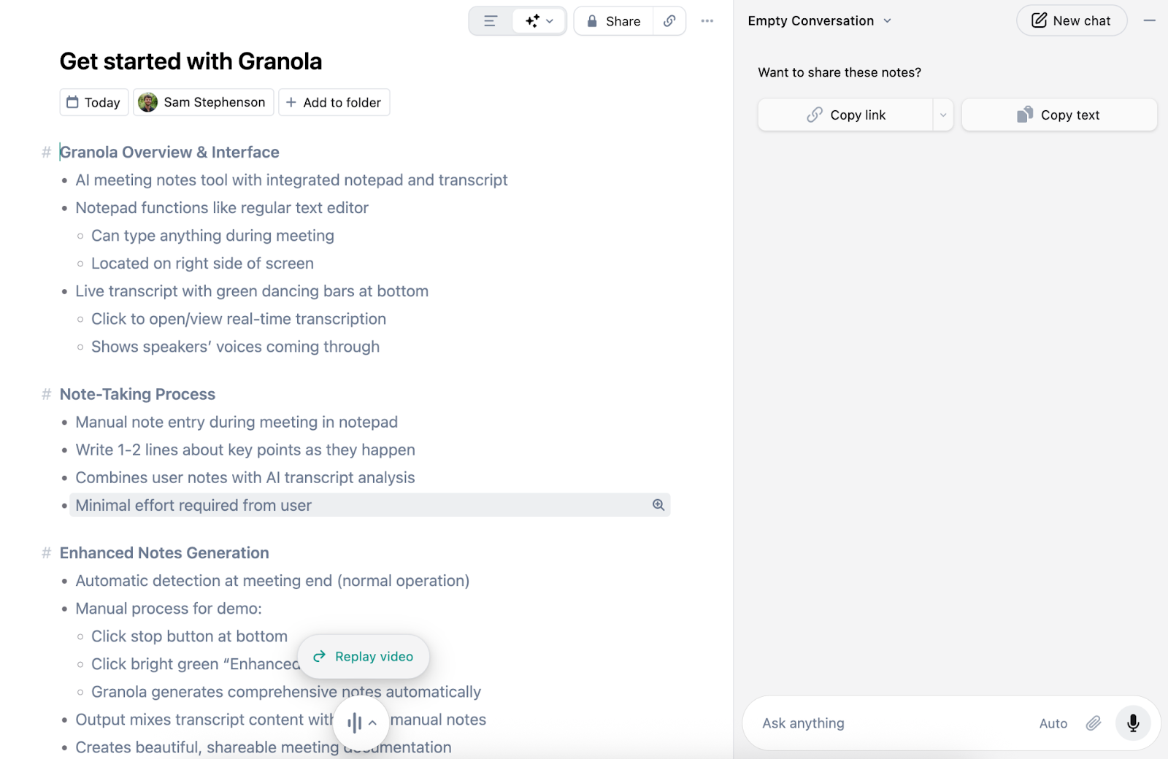1168x759 pixels.
Task: Collapse the chat panel with dash icon
Action: [x=1149, y=21]
